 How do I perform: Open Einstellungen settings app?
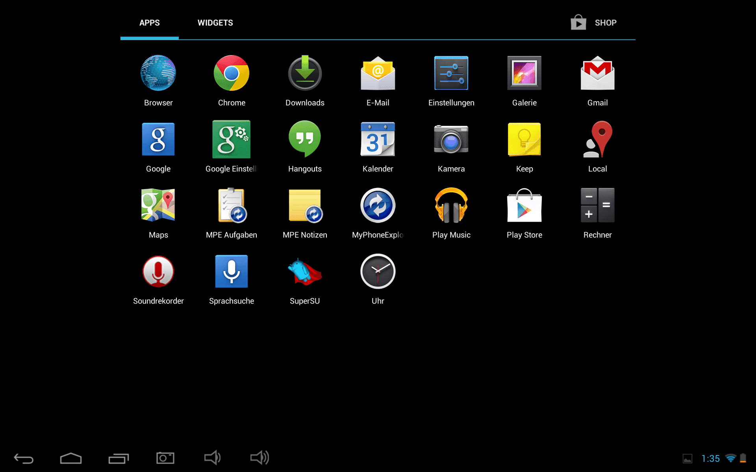tap(451, 74)
